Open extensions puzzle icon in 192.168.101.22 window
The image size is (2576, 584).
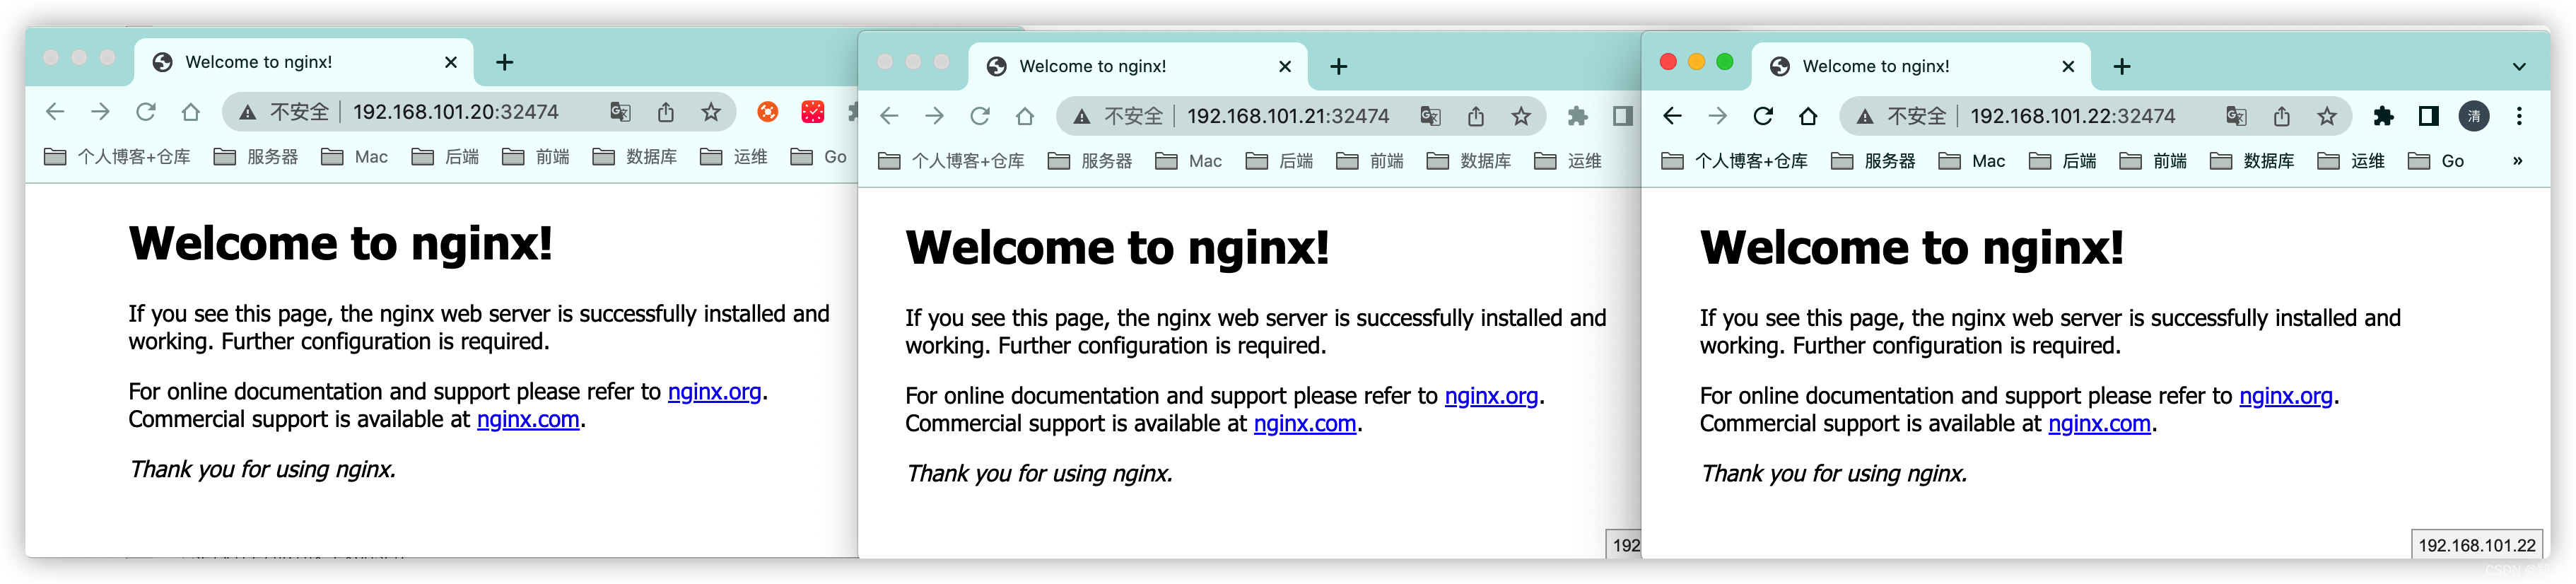click(x=2384, y=116)
